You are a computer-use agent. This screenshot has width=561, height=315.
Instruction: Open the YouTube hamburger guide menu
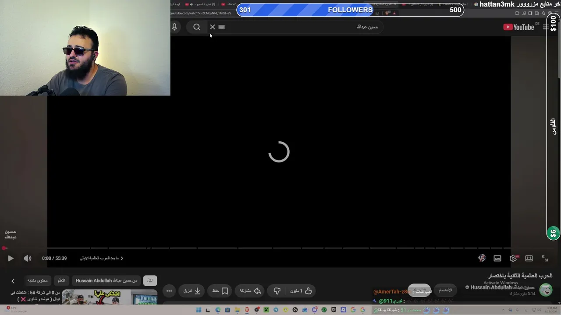tap(546, 27)
